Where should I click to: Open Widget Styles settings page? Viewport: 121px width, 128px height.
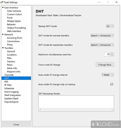point(14,21)
